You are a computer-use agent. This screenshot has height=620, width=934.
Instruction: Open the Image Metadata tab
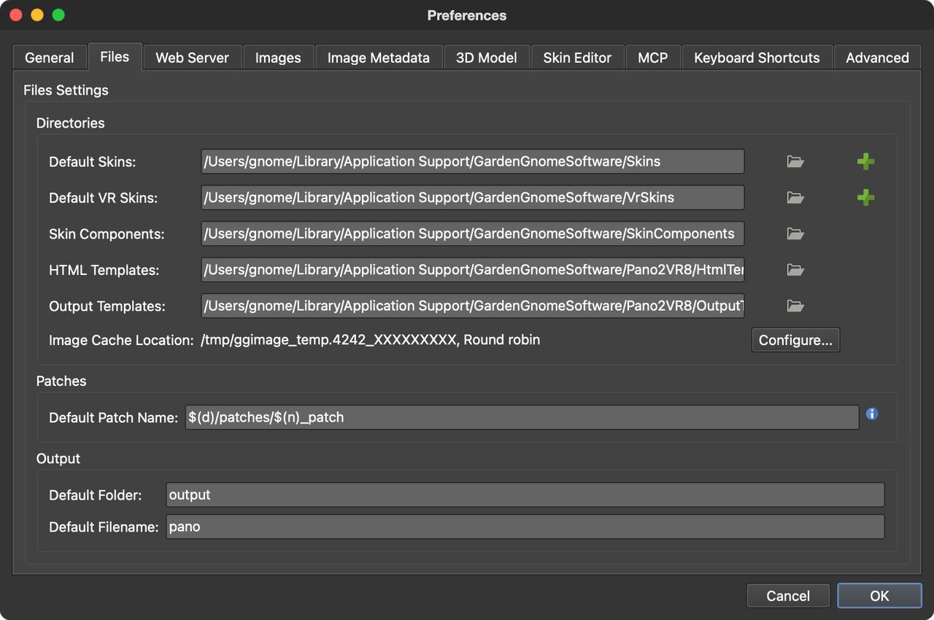point(379,58)
